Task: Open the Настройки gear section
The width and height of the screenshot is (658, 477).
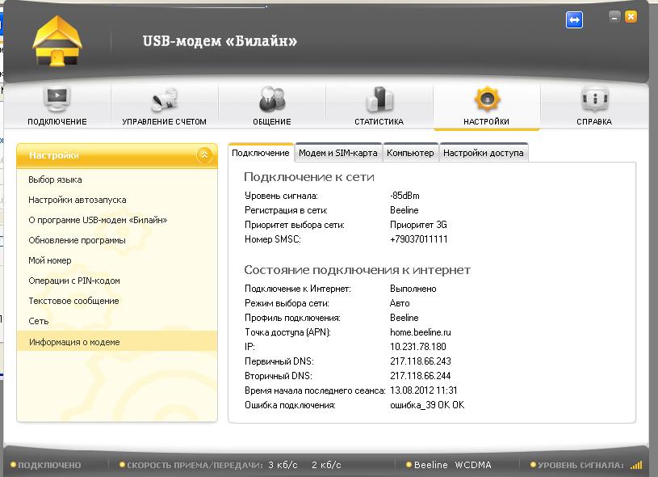Action: [486, 105]
